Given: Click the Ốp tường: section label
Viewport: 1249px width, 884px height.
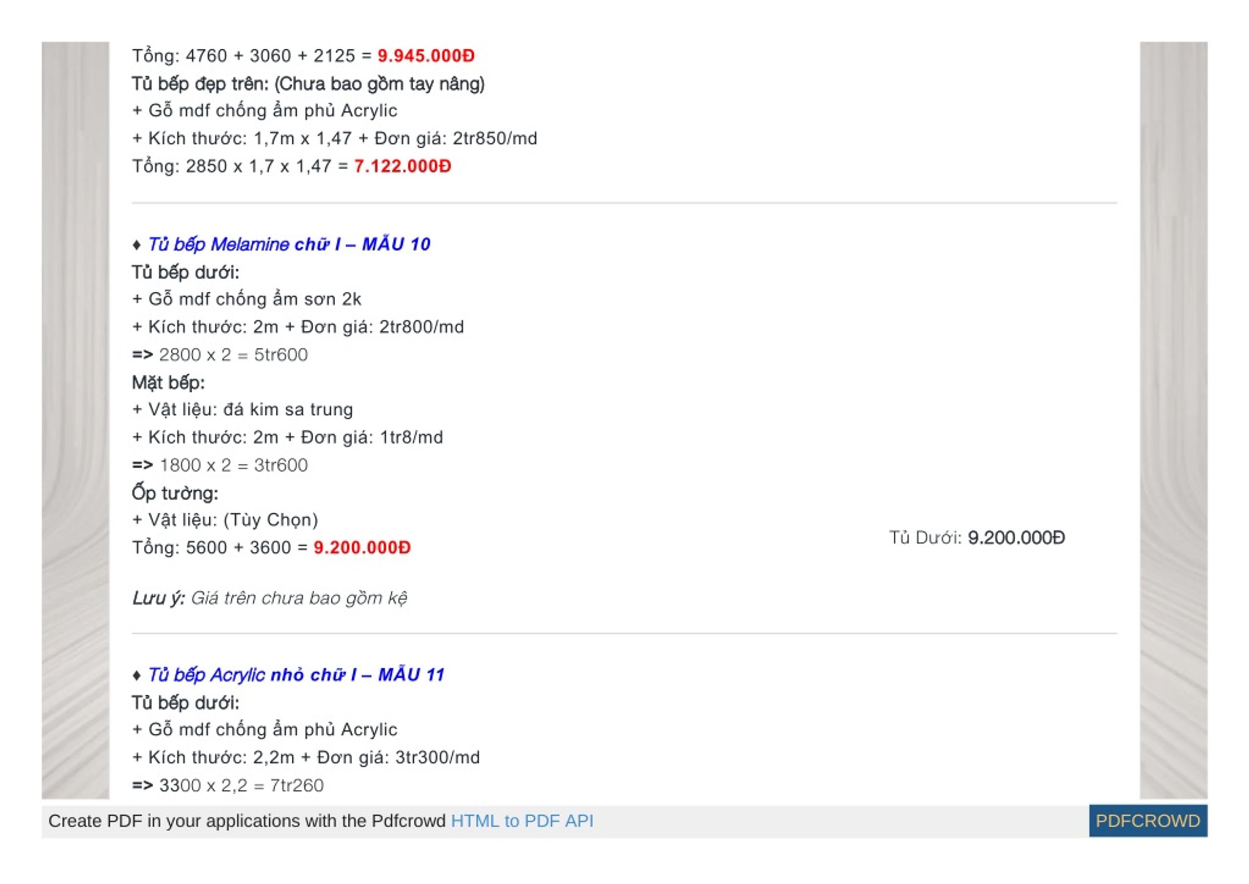Looking at the screenshot, I should pos(175,493).
